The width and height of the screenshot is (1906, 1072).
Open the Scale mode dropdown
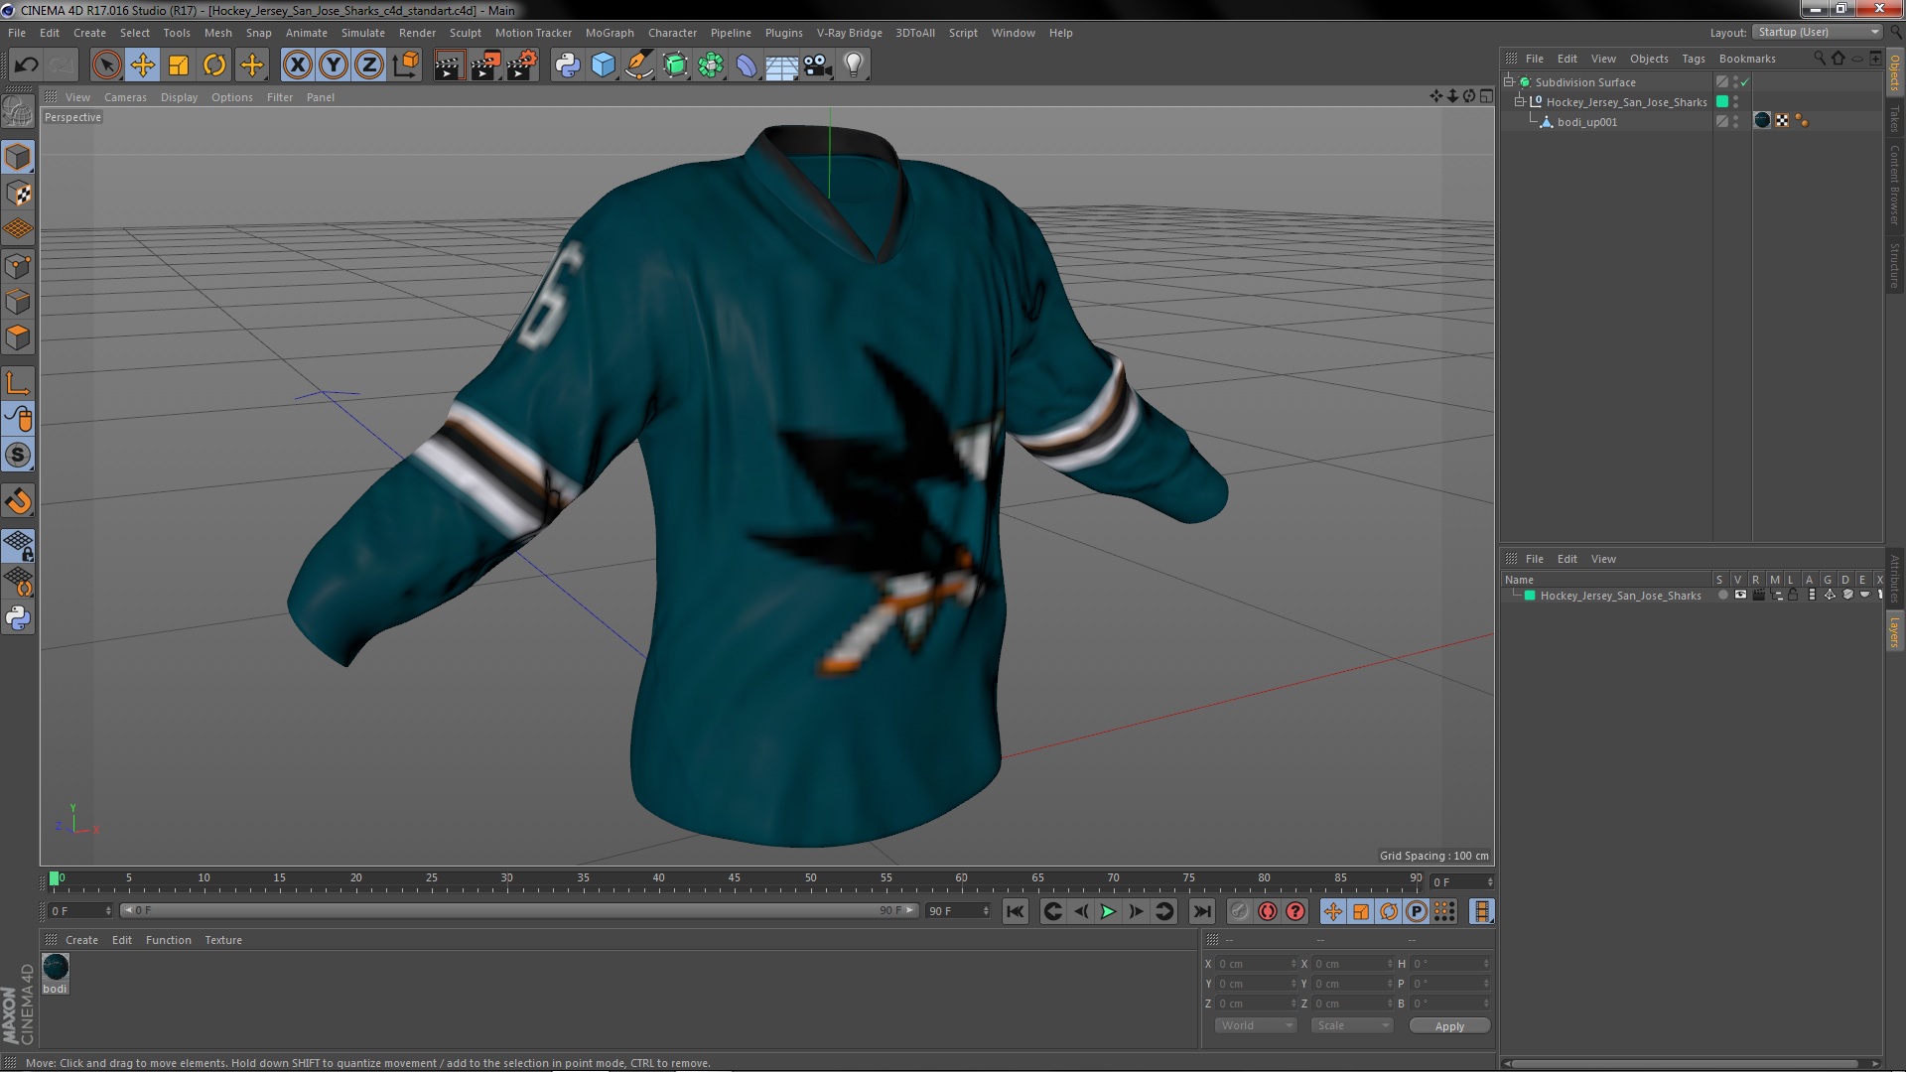(x=1351, y=1025)
